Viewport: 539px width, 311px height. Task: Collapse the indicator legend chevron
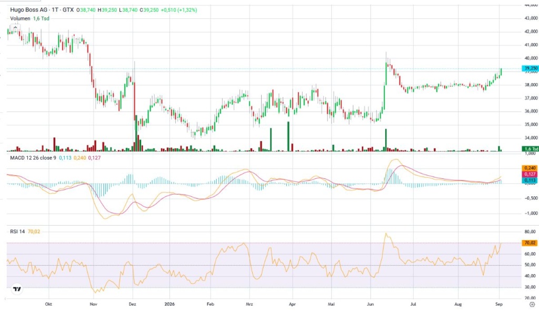tap(15, 27)
